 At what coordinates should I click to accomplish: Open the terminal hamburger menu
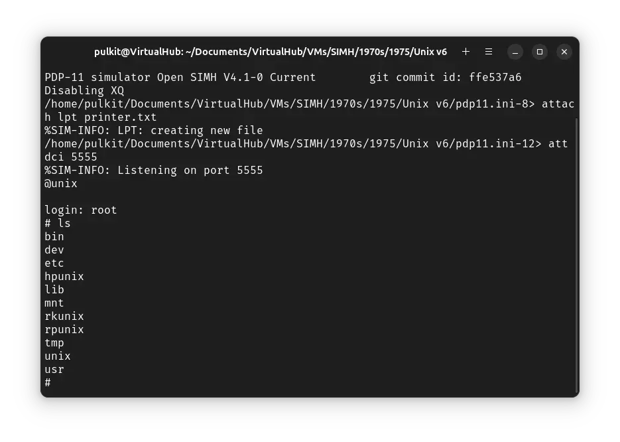pos(489,52)
